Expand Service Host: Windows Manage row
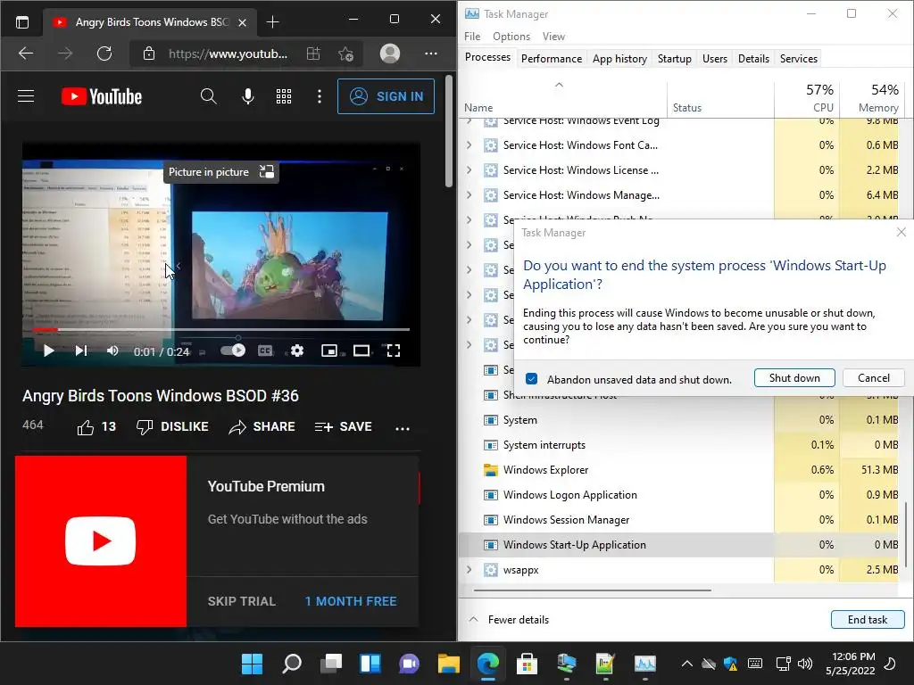This screenshot has height=685, width=914. click(x=469, y=195)
